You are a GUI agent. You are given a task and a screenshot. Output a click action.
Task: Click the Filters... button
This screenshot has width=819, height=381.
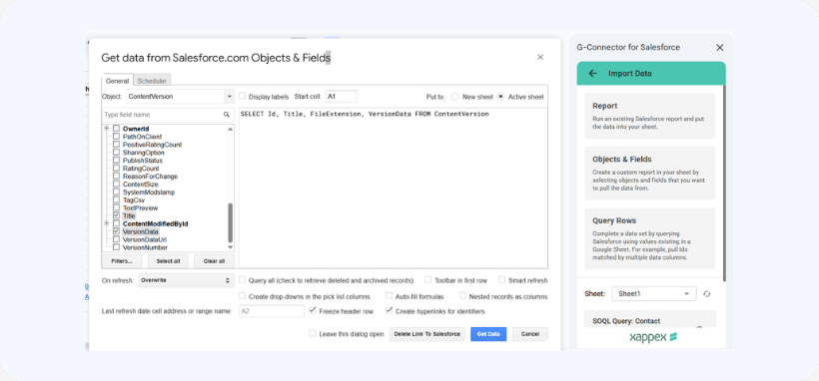coord(122,261)
